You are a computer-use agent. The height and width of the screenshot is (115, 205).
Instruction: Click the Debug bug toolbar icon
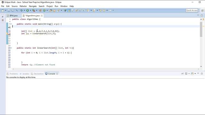(21, 11)
